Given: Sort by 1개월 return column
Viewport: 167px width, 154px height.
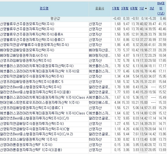Looking at the screenshot, I should click(x=115, y=8).
